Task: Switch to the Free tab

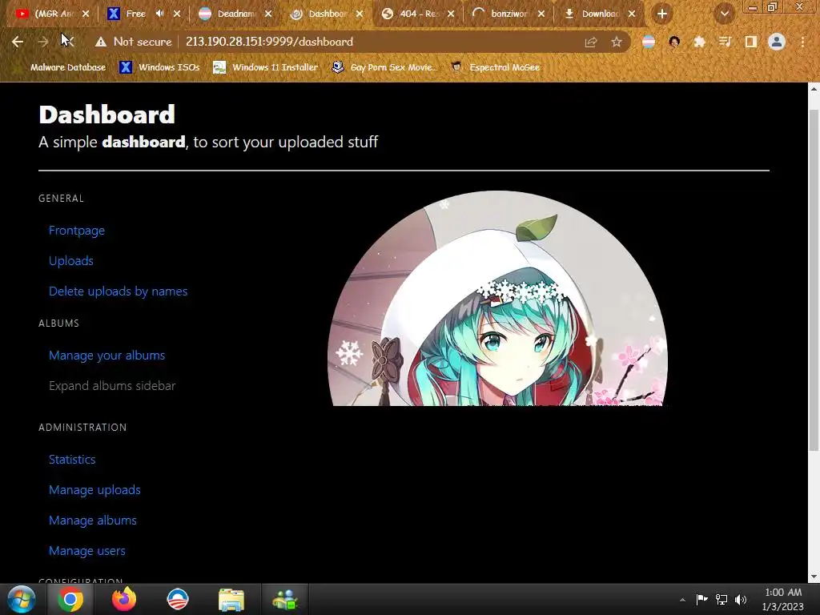Action: [135, 14]
